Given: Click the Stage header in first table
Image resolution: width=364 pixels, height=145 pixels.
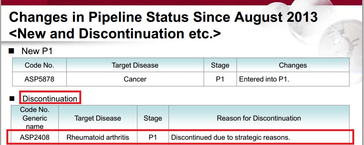Looking at the screenshot, I should click(220, 65).
